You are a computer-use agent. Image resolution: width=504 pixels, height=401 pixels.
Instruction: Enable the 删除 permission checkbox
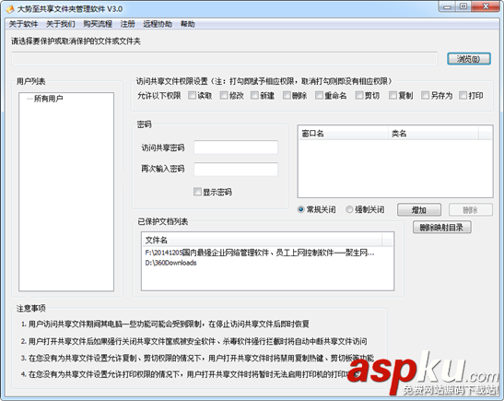pos(287,95)
